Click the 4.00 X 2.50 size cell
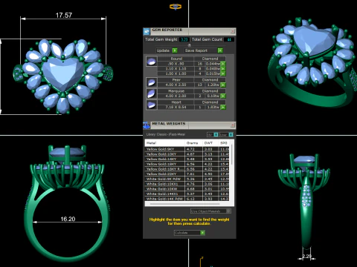Image resolution: width=357 pixels, height=267 pixels. 176,85
